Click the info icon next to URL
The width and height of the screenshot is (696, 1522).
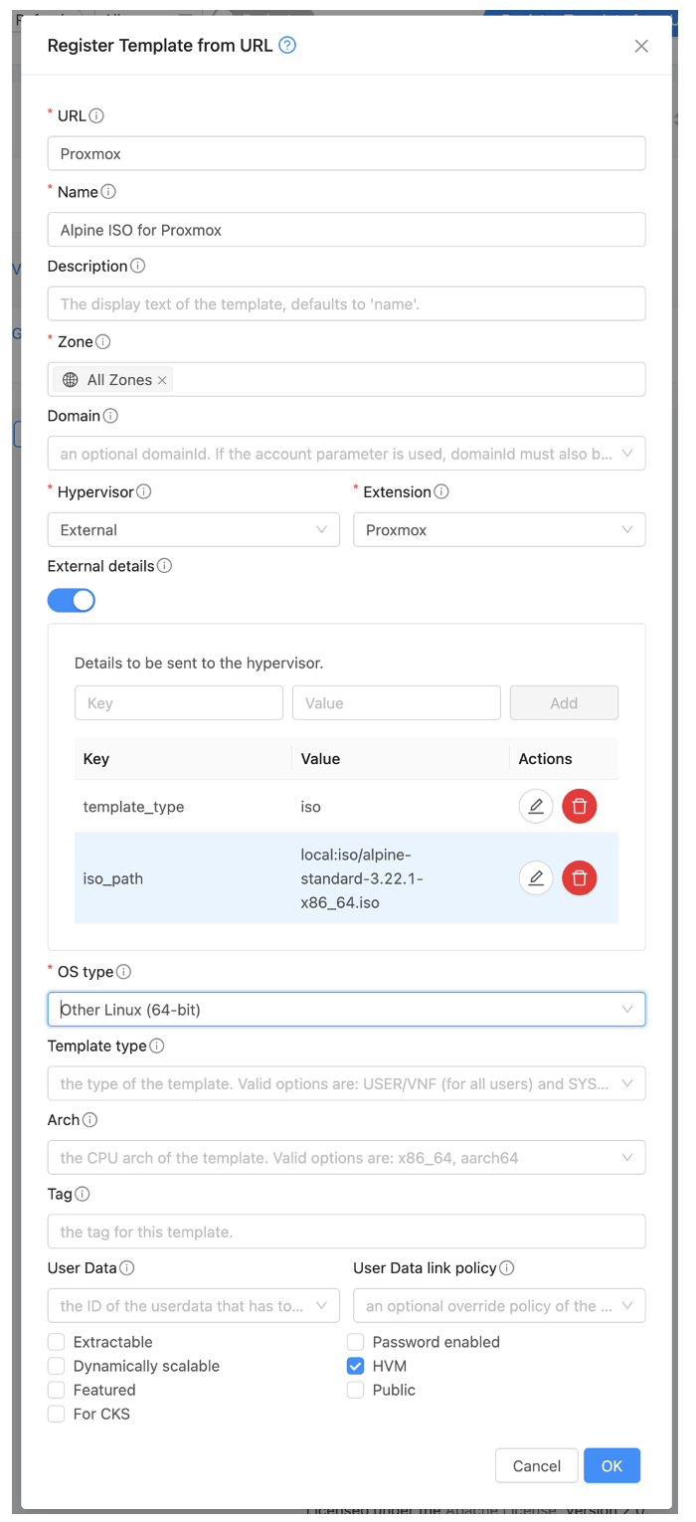point(94,115)
